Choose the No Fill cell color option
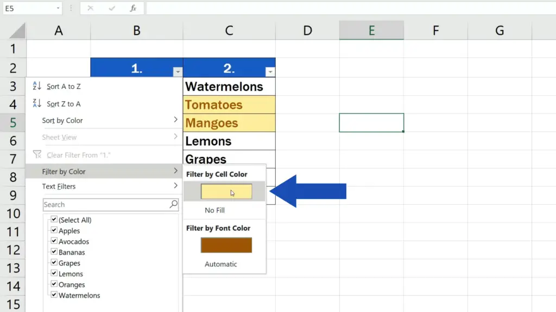The height and width of the screenshot is (312, 556). click(214, 210)
